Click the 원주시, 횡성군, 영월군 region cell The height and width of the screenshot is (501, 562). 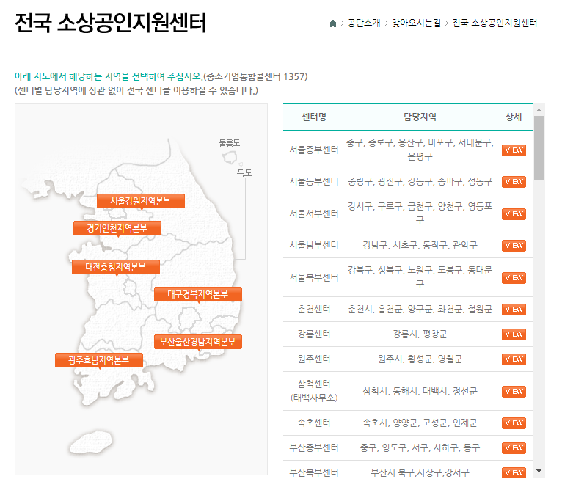pyautogui.click(x=420, y=359)
